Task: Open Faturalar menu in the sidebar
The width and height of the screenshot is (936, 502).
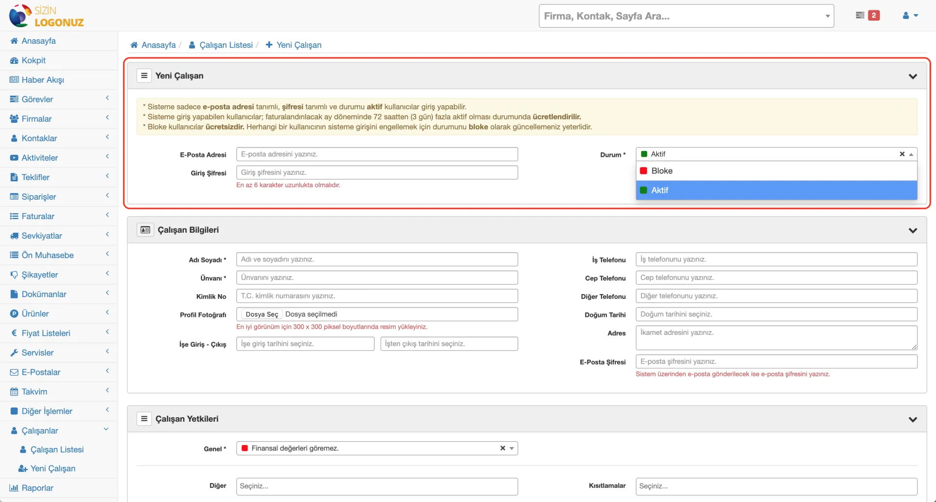Action: point(38,216)
